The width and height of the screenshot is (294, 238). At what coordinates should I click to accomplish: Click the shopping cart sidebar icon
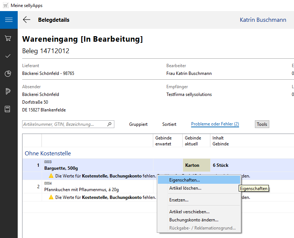8,38
